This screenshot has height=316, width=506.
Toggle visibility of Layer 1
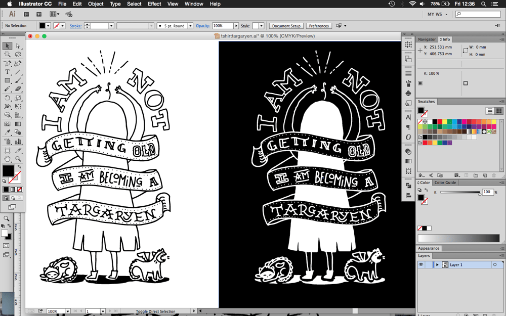[x=421, y=265]
